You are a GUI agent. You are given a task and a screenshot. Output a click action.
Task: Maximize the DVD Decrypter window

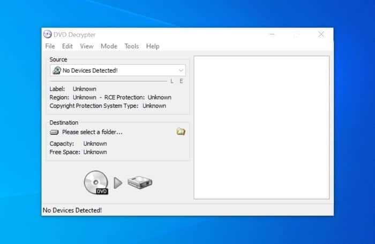297,35
